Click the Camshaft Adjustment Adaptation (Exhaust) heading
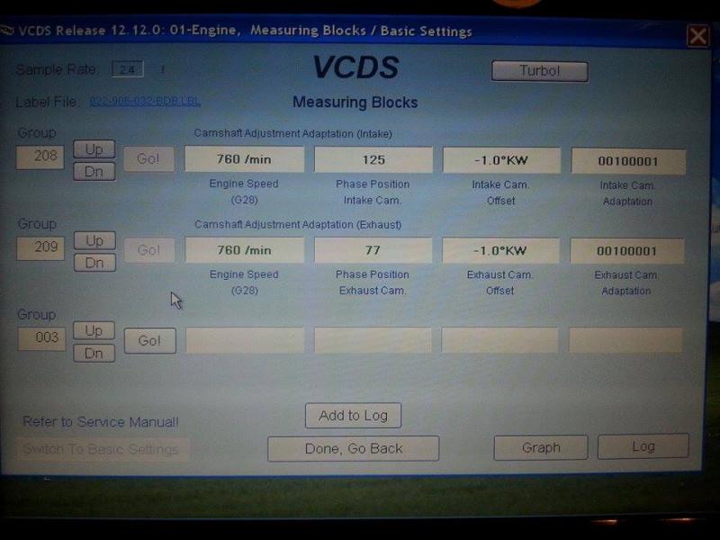This screenshot has width=720, height=540. pos(298,224)
